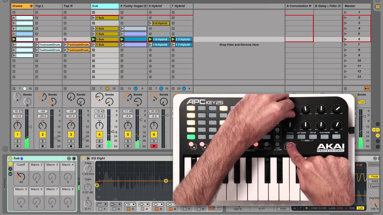This screenshot has height=215, width=383.
Task: Click the EQ Eight Freq knob
Action: tap(88, 169)
